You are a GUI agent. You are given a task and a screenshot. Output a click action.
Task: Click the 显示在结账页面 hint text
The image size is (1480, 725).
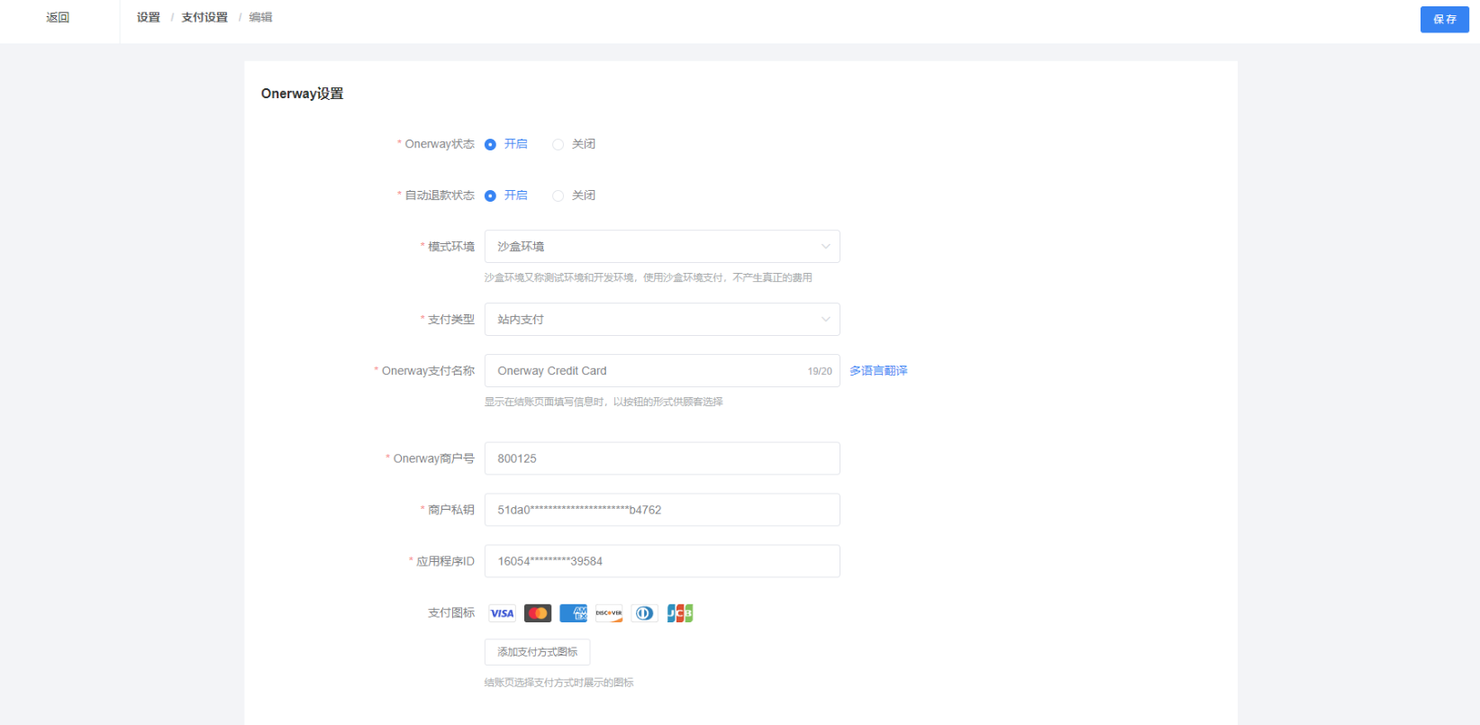tap(604, 402)
